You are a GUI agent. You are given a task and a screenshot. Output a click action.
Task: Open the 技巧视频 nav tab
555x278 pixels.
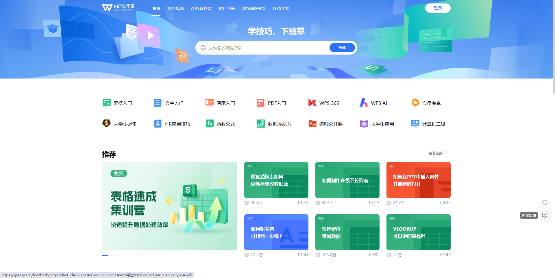coord(175,8)
